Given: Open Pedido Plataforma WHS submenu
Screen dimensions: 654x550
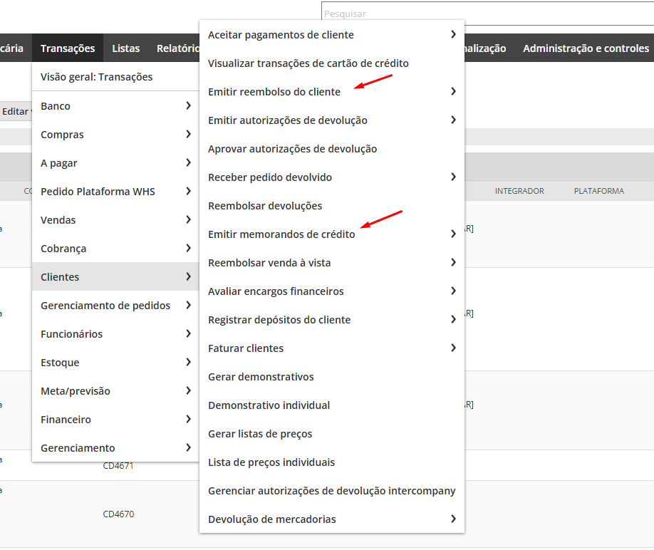Looking at the screenshot, I should (115, 192).
